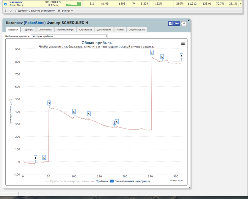The width and height of the screenshot is (248, 199).
Task: Click the $ marker near game 42
Action: tap(44, 158)
